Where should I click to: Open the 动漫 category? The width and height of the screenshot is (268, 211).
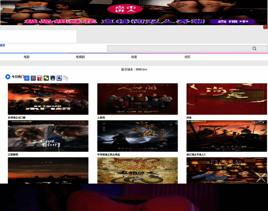pyautogui.click(x=134, y=57)
